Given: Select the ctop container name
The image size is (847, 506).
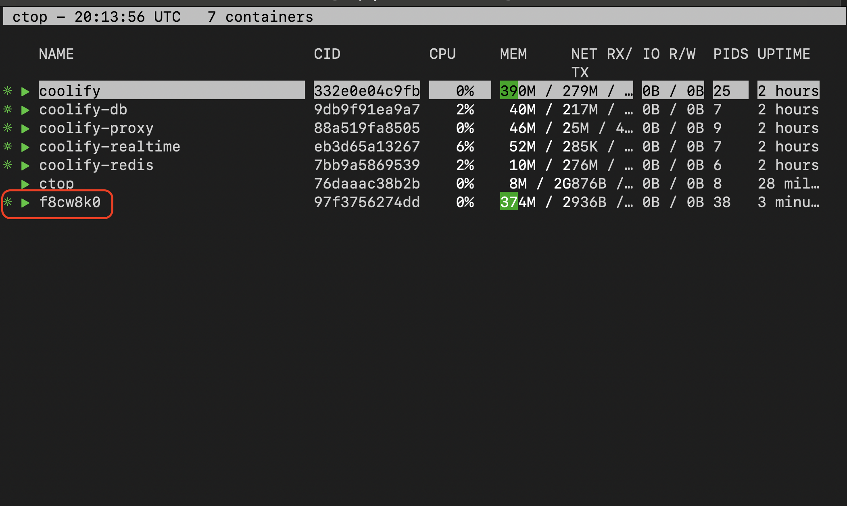Looking at the screenshot, I should [56, 184].
